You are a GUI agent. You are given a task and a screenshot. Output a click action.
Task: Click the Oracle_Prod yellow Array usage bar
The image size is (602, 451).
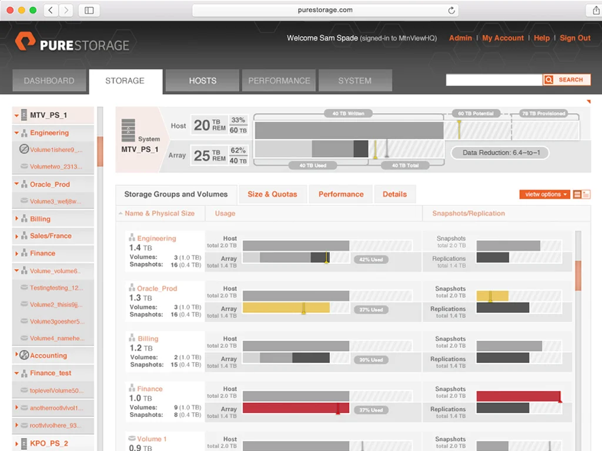286,308
